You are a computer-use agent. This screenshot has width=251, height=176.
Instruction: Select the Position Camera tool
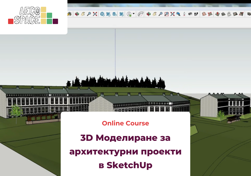[184, 14]
